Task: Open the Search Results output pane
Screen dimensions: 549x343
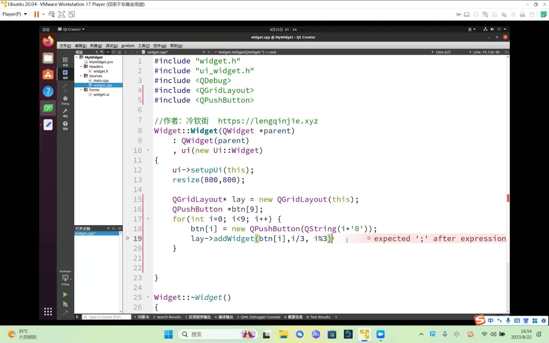Action: point(167,317)
